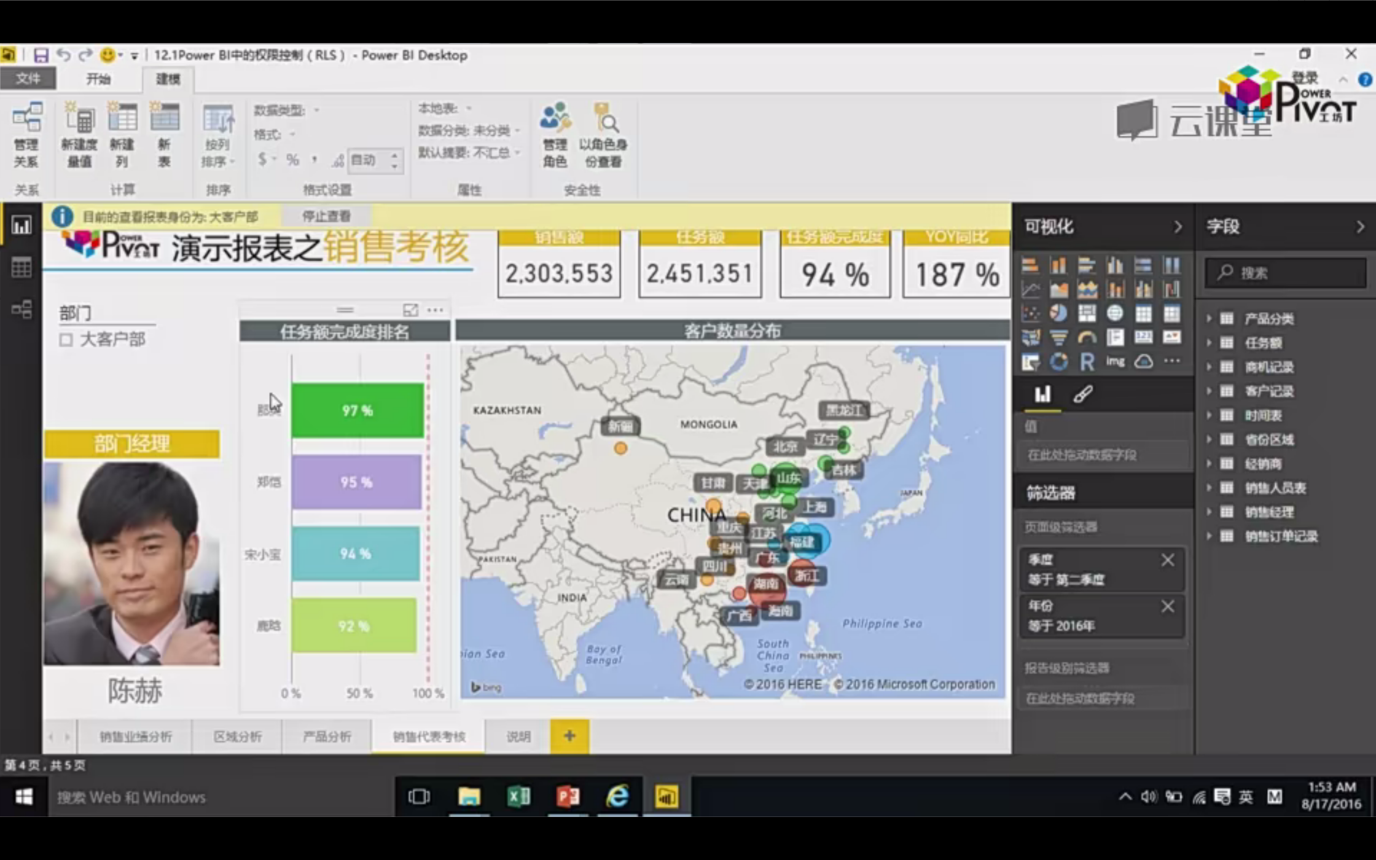Screen dimensions: 1376x860
Task: Switch to the 开始 ribbon tab
Action: pyautogui.click(x=98, y=79)
